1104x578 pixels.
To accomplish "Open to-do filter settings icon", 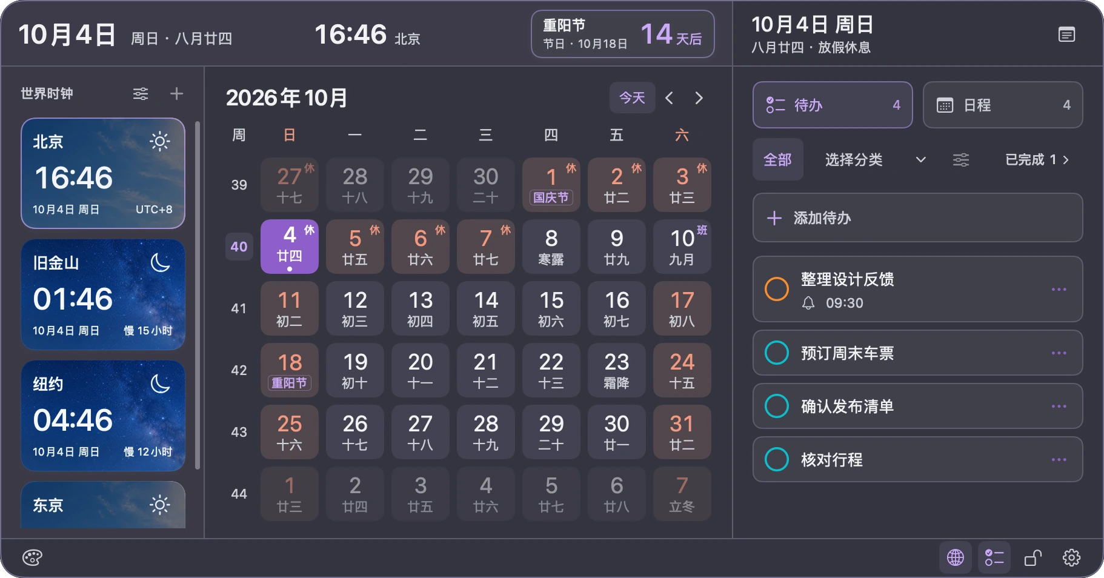I will pos(961,160).
